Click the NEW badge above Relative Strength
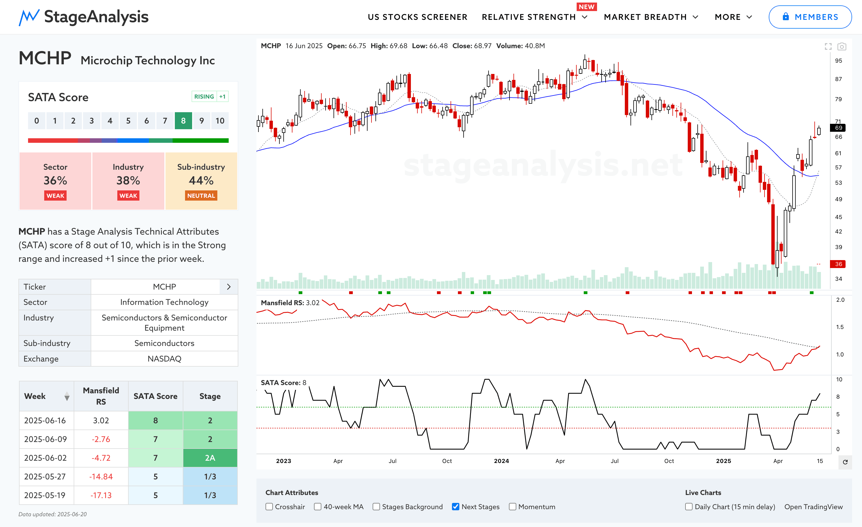The height and width of the screenshot is (527, 862). click(586, 7)
